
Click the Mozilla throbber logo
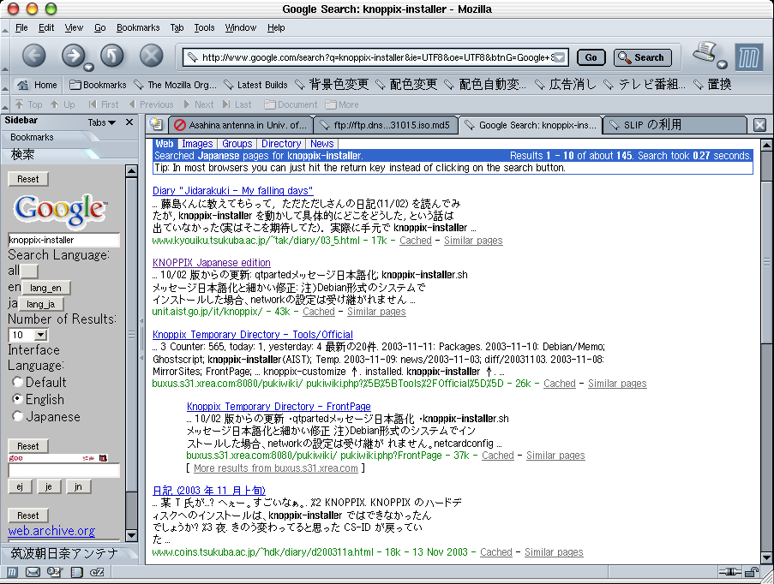coord(749,57)
